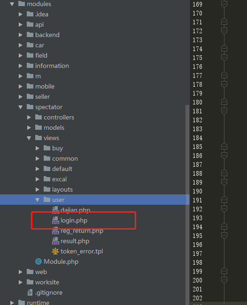Viewport: 247px width, 305px height.
Task: Expand the layouts folder
Action: coord(38,189)
